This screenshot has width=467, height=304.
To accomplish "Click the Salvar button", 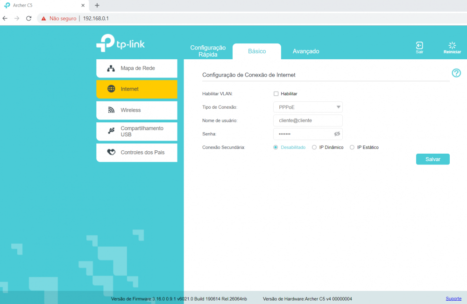I will pos(432,159).
